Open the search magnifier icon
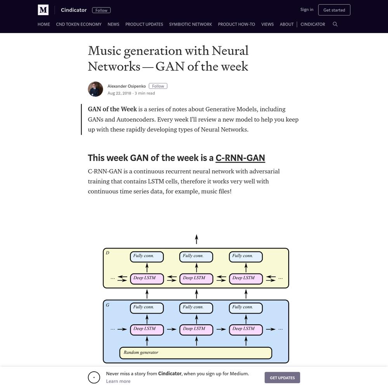Image resolution: width=388 pixels, height=388 pixels. pyautogui.click(x=335, y=24)
